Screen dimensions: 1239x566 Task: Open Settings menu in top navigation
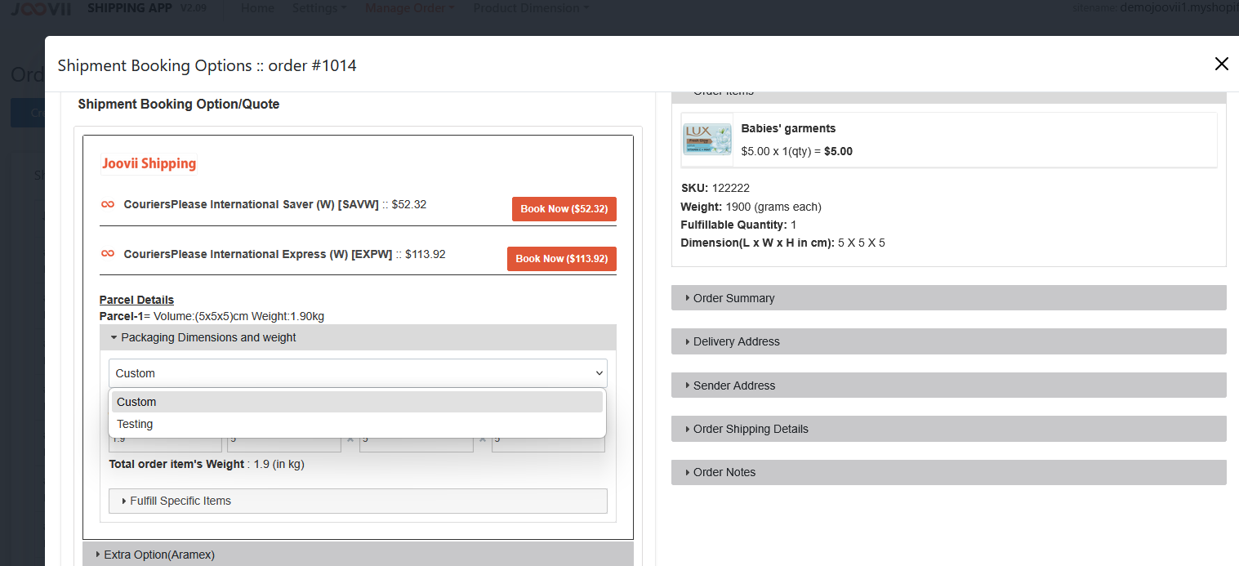(319, 8)
